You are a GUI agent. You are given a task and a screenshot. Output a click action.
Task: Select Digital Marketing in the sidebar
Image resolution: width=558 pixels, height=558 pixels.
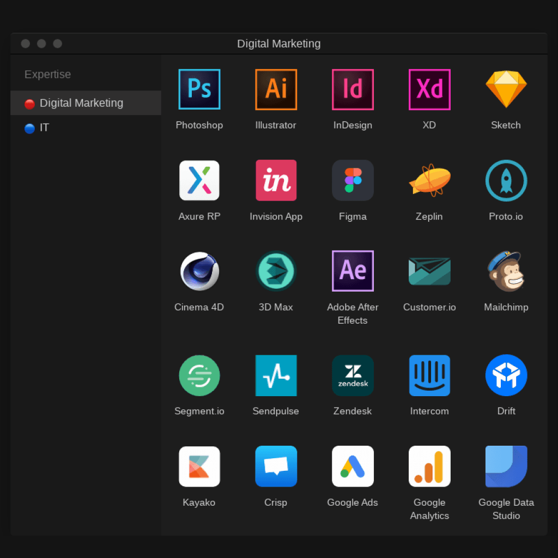click(86, 103)
